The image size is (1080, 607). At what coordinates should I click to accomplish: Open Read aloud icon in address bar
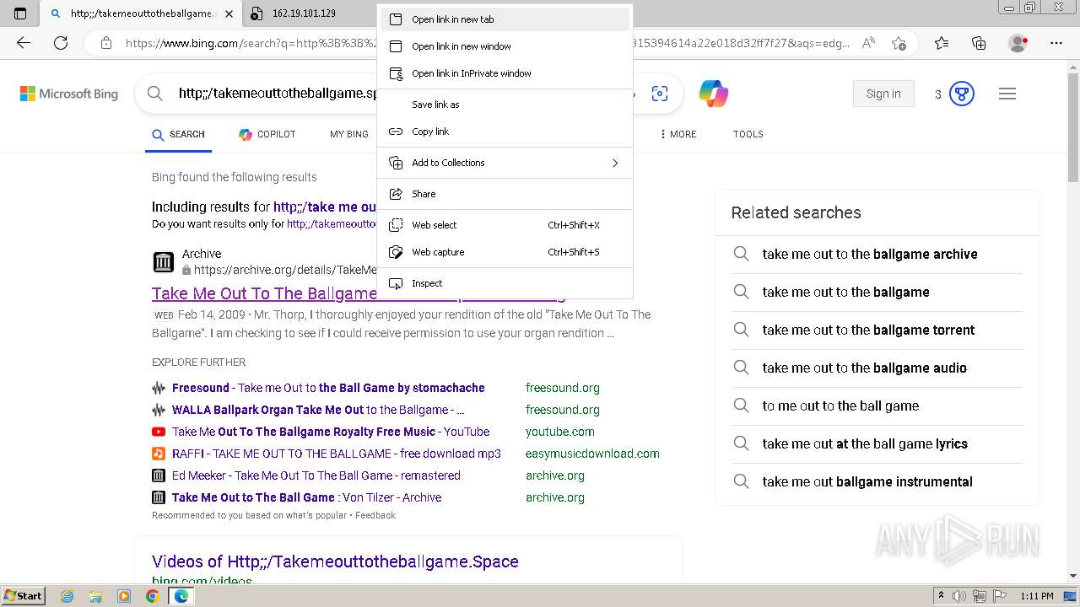click(868, 43)
